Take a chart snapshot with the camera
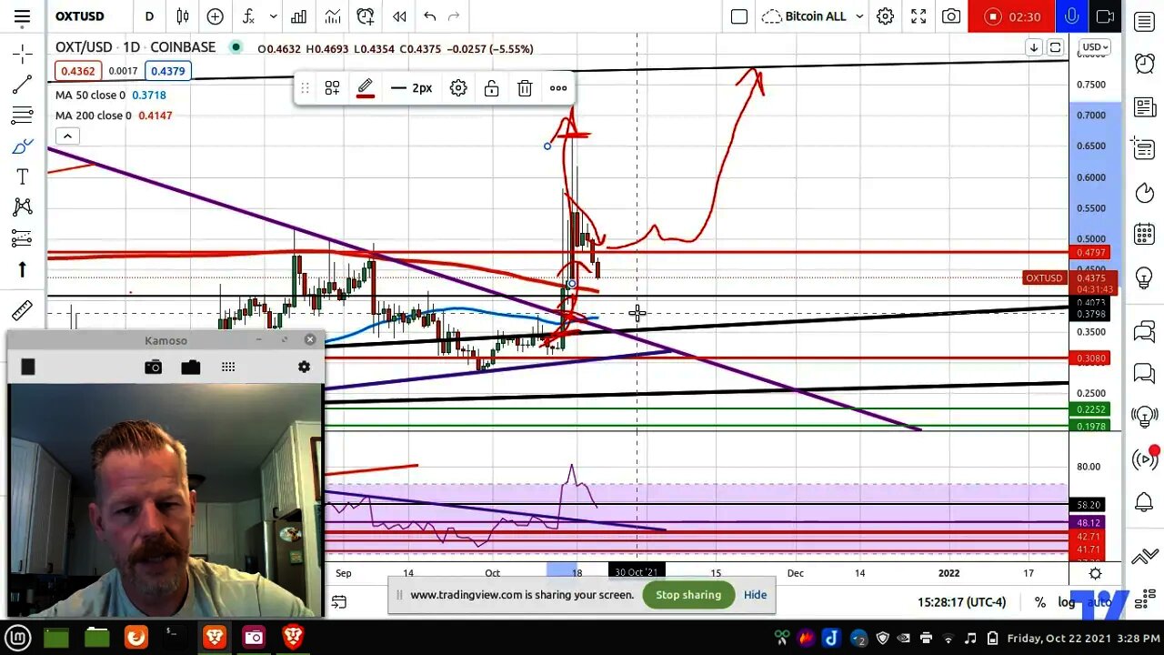This screenshot has width=1164, height=655. pyautogui.click(x=951, y=16)
